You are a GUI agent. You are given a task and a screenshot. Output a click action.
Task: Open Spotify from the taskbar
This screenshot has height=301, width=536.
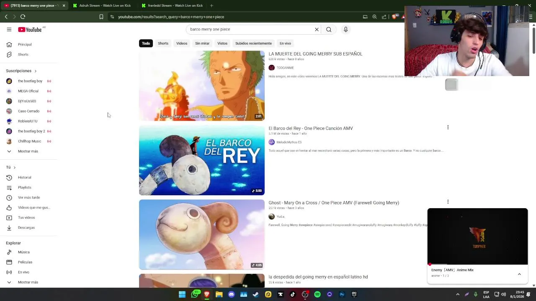pyautogui.click(x=317, y=294)
